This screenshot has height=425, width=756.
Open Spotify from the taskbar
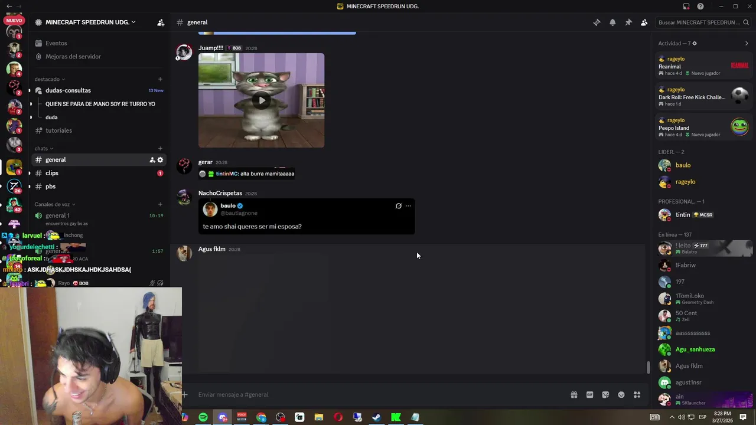click(203, 417)
